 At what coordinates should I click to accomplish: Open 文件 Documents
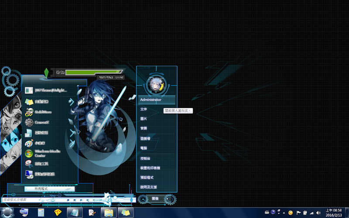144,109
